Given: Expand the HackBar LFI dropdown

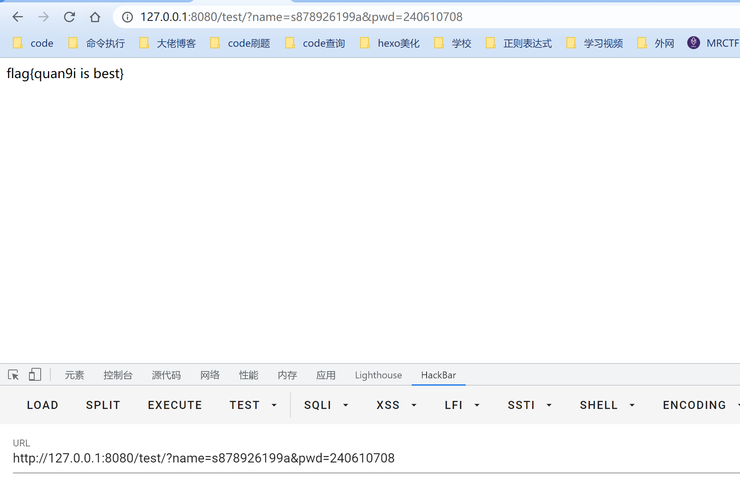Looking at the screenshot, I should pyautogui.click(x=462, y=405).
